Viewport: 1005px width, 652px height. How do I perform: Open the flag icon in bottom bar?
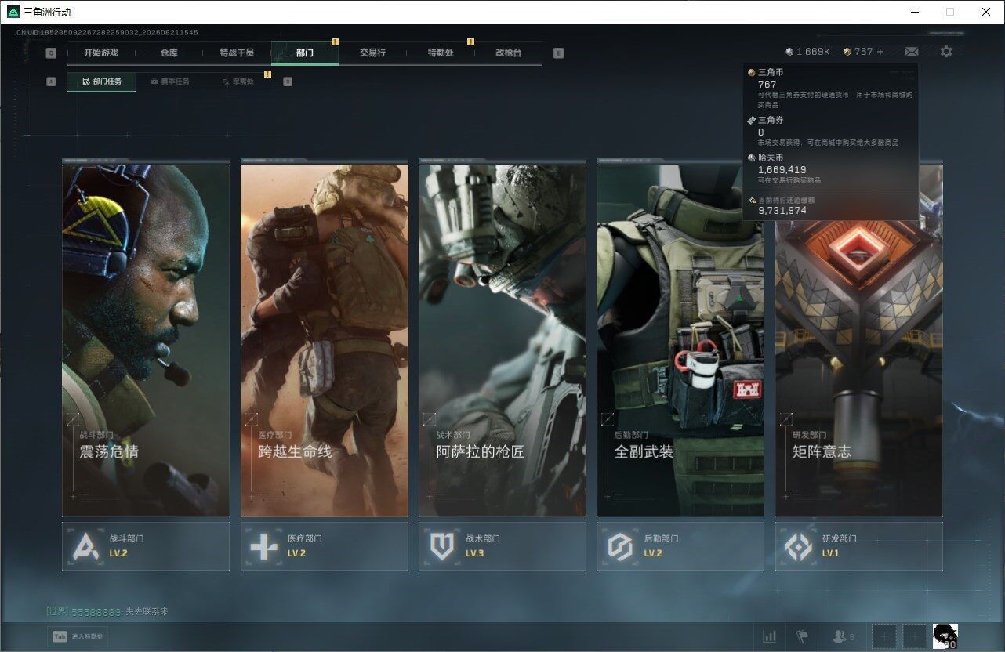click(x=802, y=636)
